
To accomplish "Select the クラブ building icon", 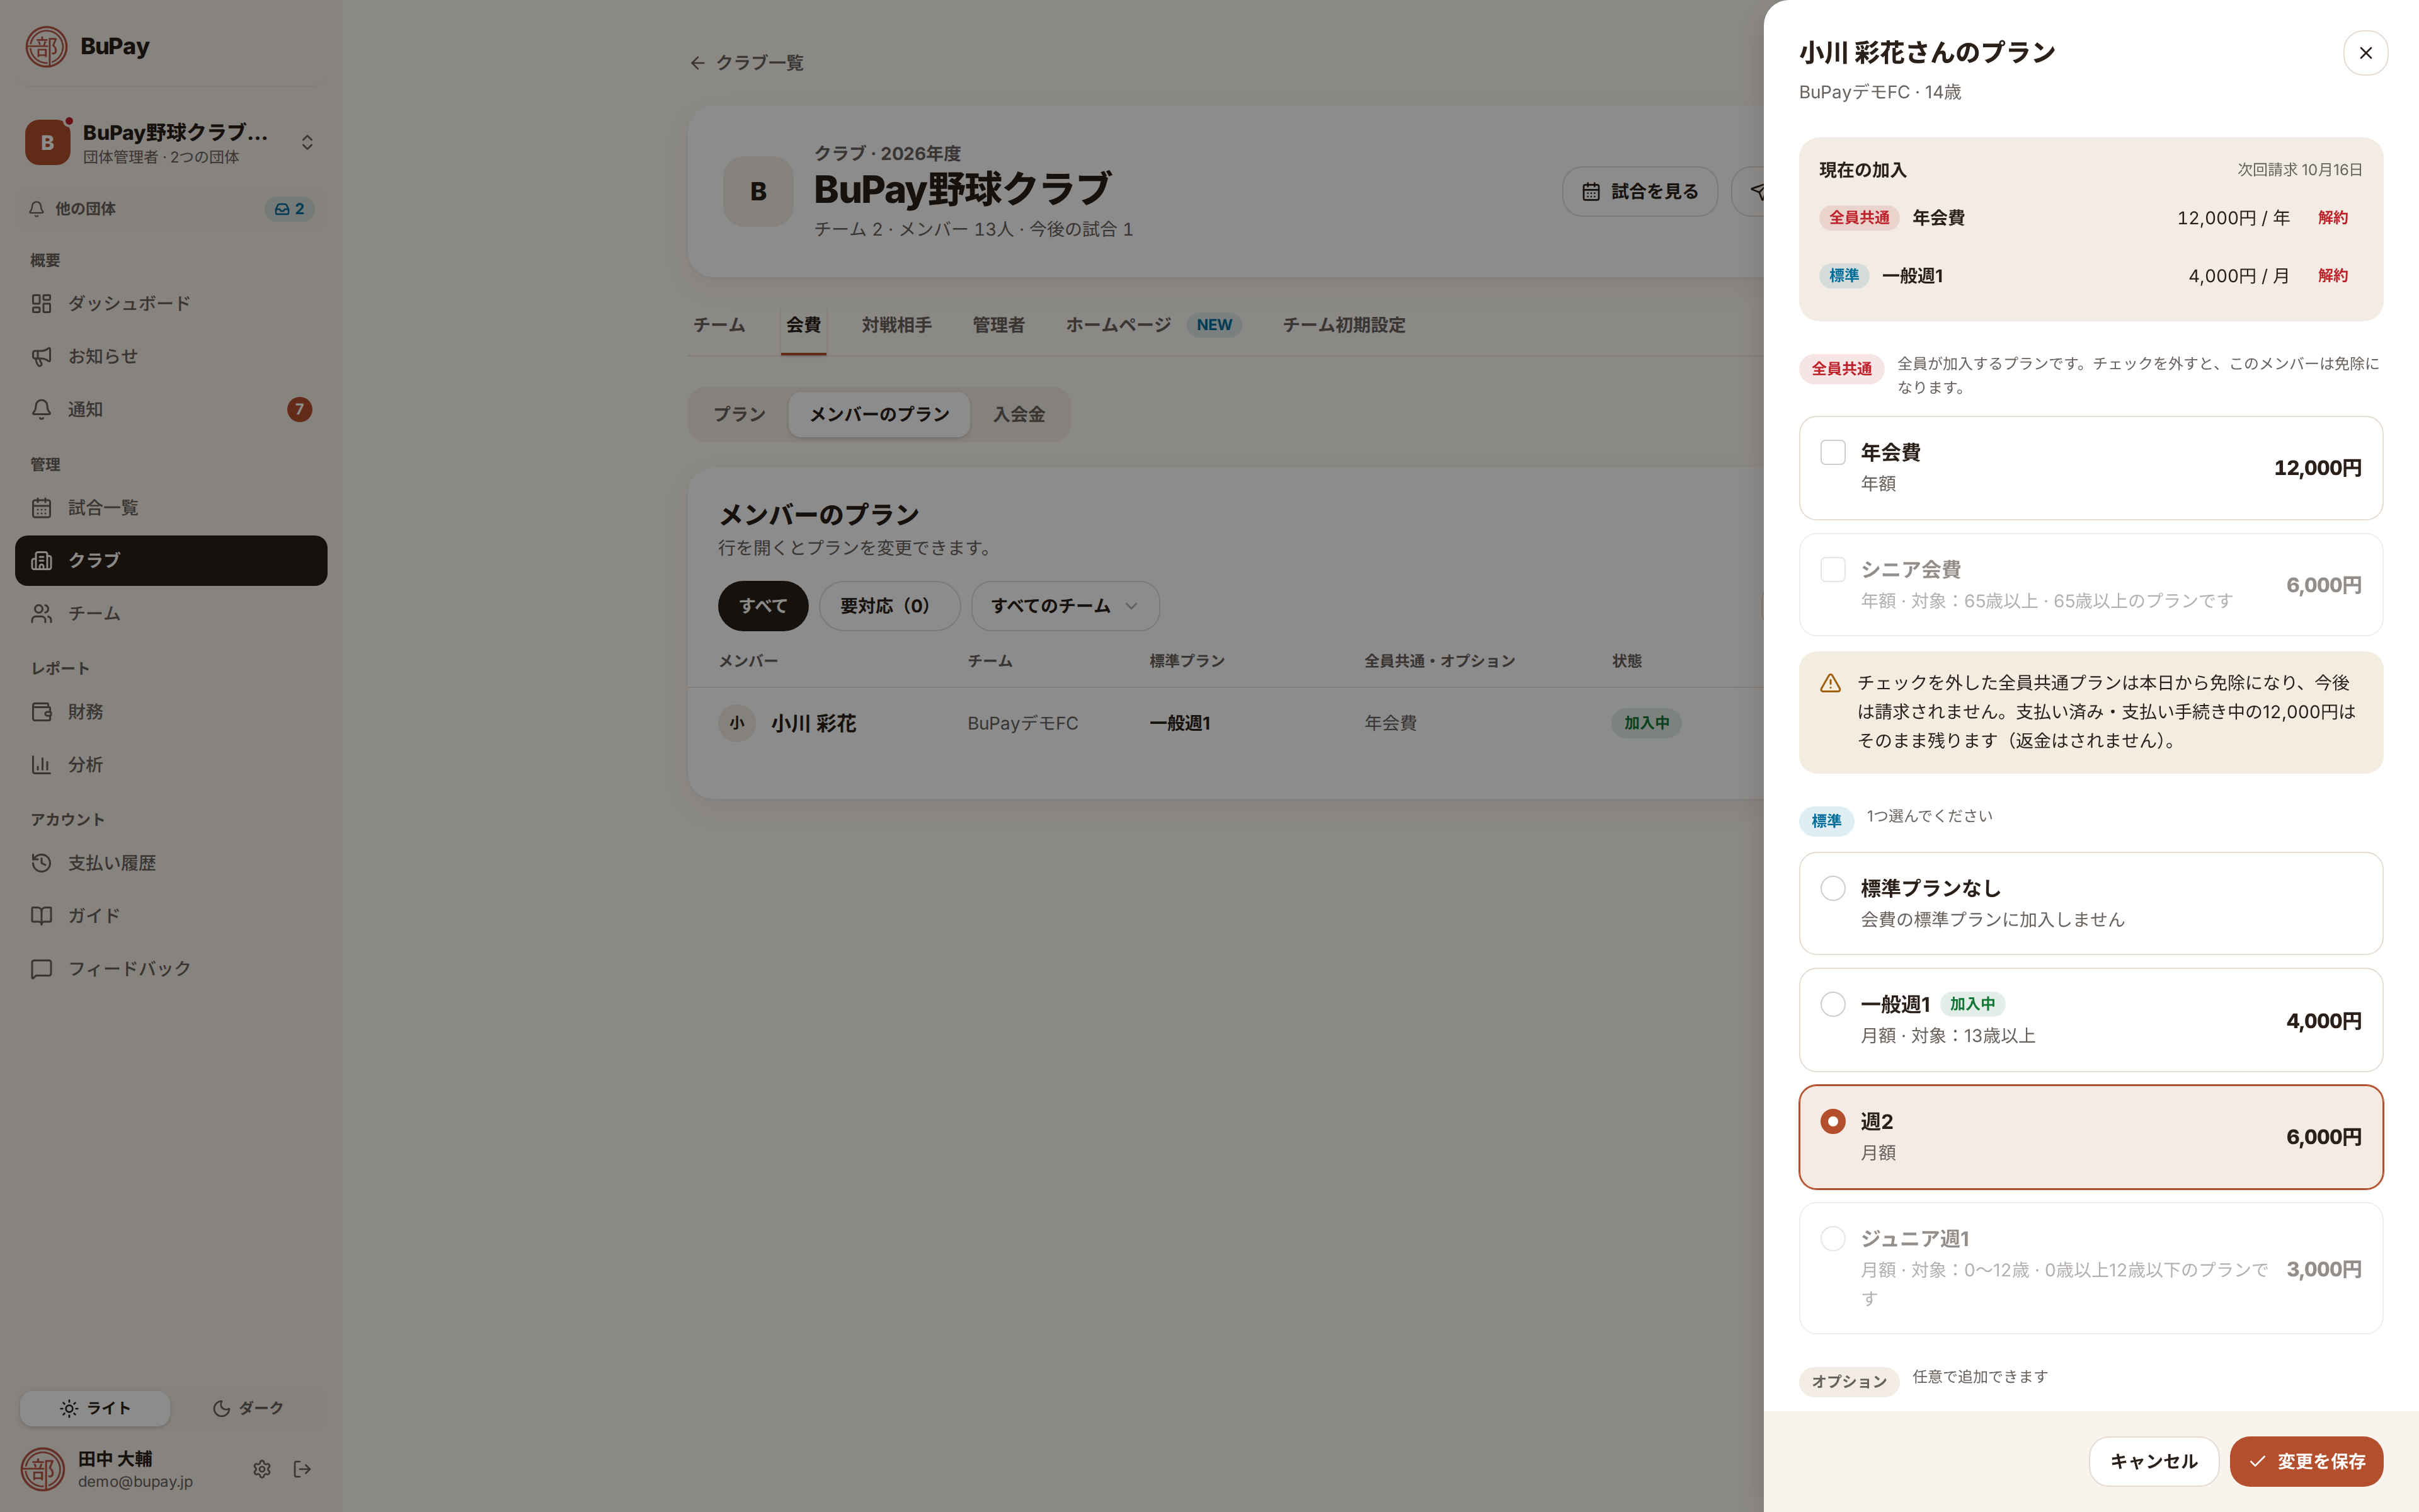I will (x=41, y=560).
